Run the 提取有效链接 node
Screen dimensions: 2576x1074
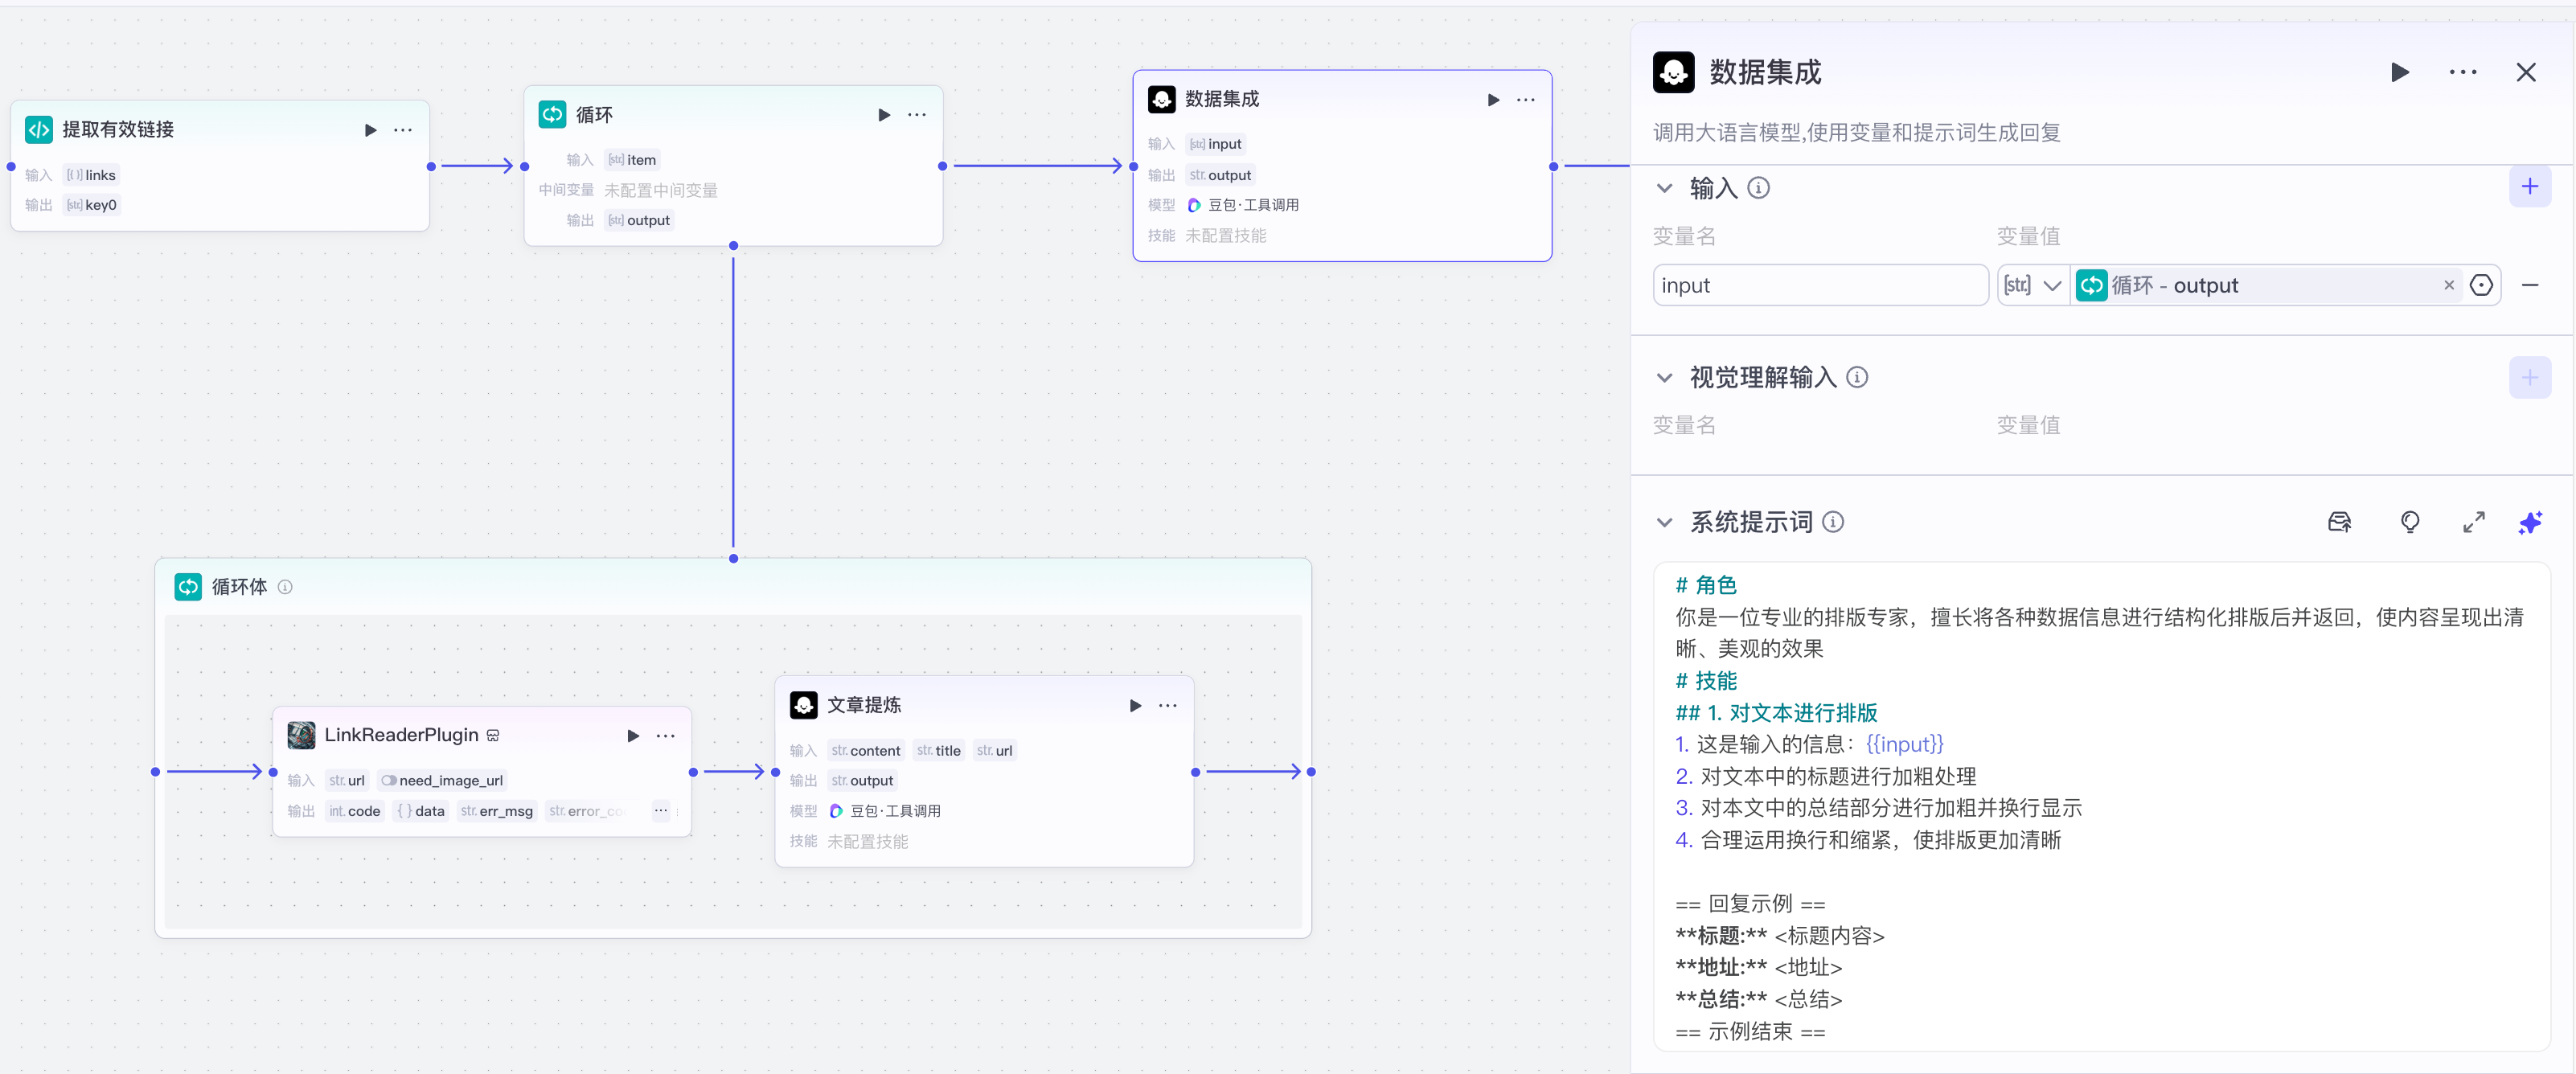(x=370, y=130)
